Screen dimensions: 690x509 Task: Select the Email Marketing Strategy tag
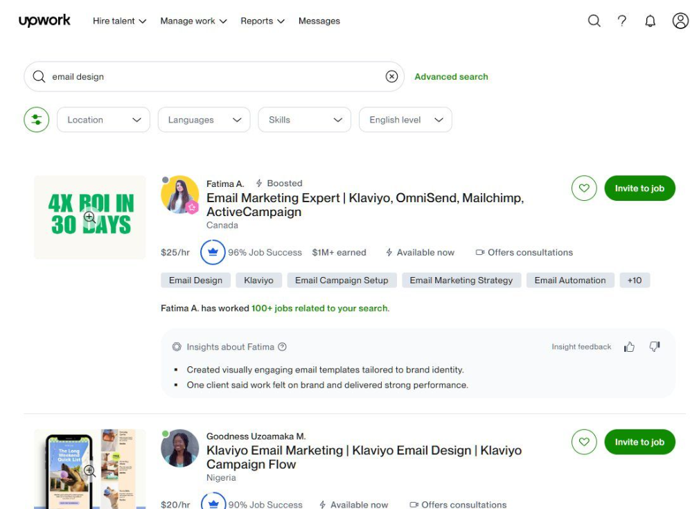click(461, 280)
